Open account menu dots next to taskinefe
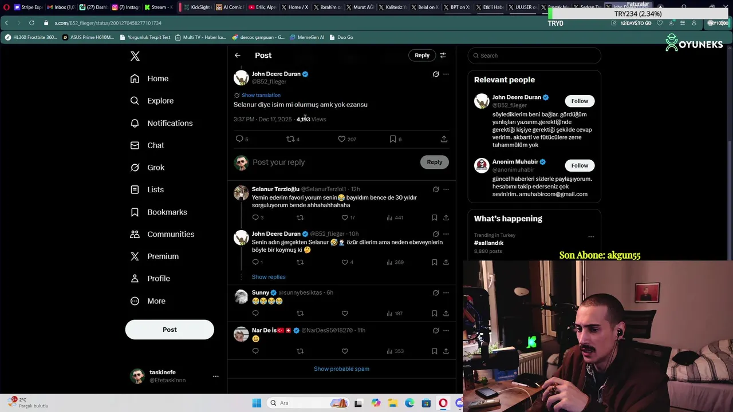This screenshot has height=412, width=733. 216,376
